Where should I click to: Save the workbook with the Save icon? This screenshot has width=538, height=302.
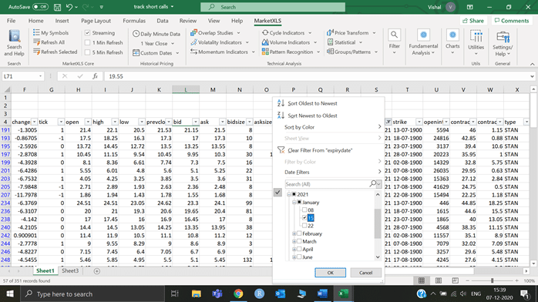click(x=57, y=7)
